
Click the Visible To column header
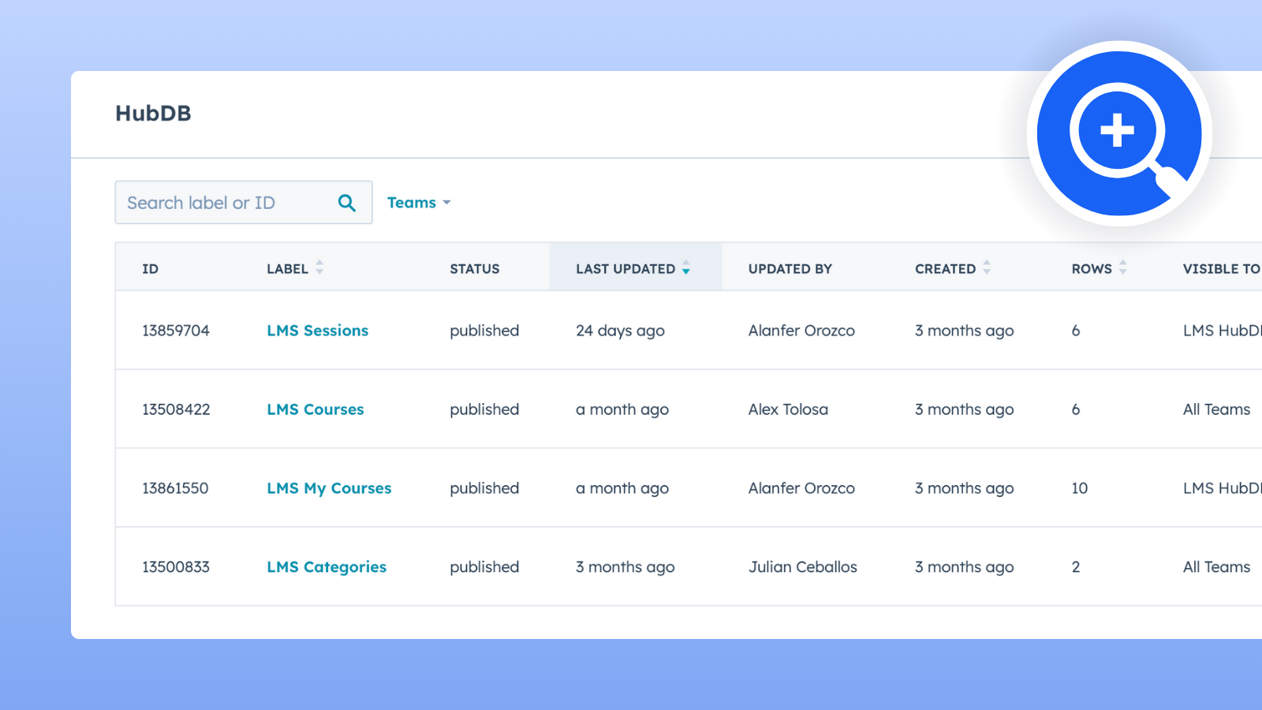pos(1220,269)
